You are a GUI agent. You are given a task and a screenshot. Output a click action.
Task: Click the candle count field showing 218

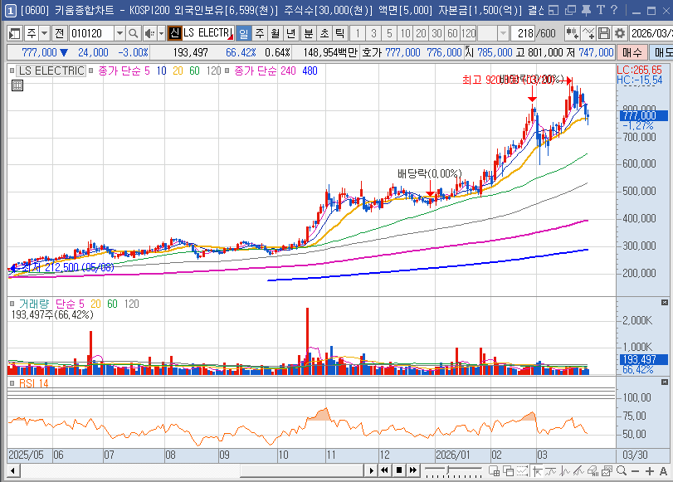click(523, 33)
